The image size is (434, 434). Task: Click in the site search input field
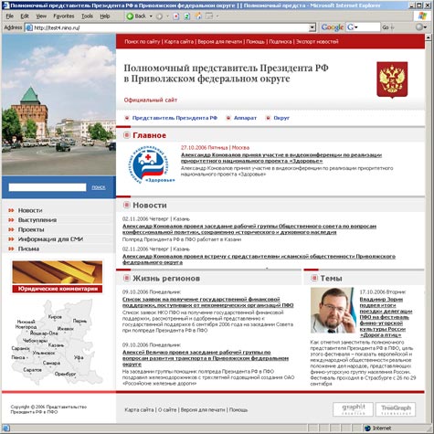48,187
